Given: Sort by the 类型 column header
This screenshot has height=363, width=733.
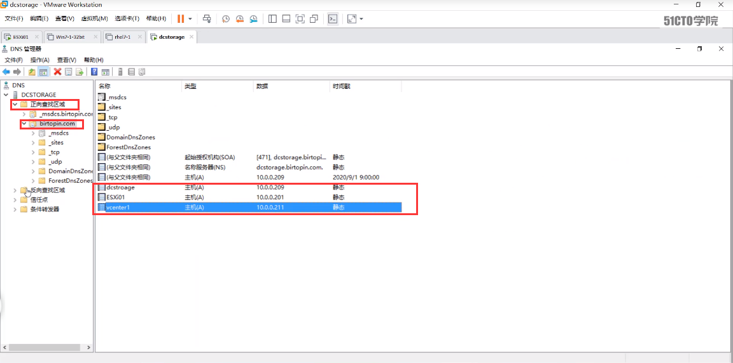Looking at the screenshot, I should [218, 86].
